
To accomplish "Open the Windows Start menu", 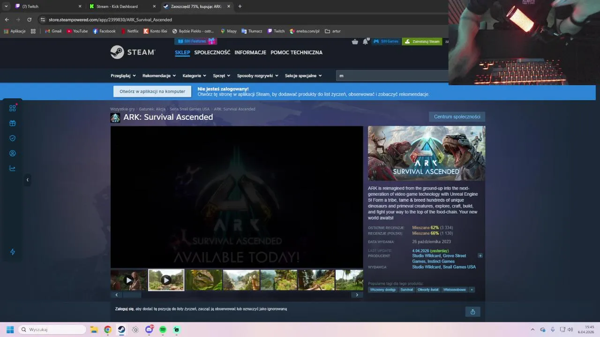I will pyautogui.click(x=10, y=330).
